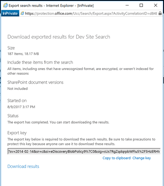Click the 'Include these items from the search' heading
This screenshot has height=186, width=164.
click(40, 62)
